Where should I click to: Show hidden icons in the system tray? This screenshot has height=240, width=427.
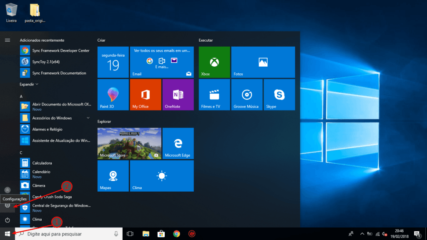(362, 234)
